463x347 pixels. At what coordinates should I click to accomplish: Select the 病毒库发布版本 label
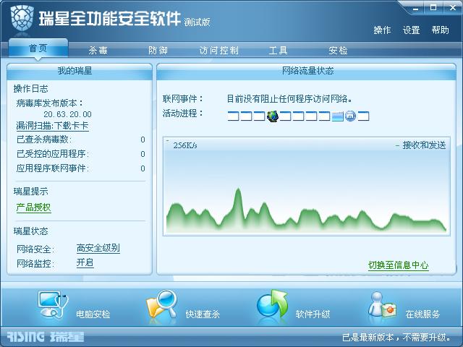(x=50, y=103)
